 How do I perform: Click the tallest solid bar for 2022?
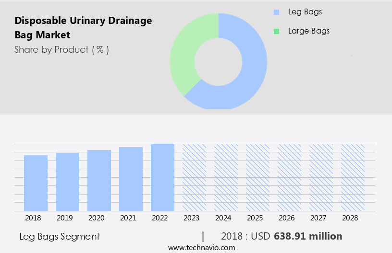(162, 177)
